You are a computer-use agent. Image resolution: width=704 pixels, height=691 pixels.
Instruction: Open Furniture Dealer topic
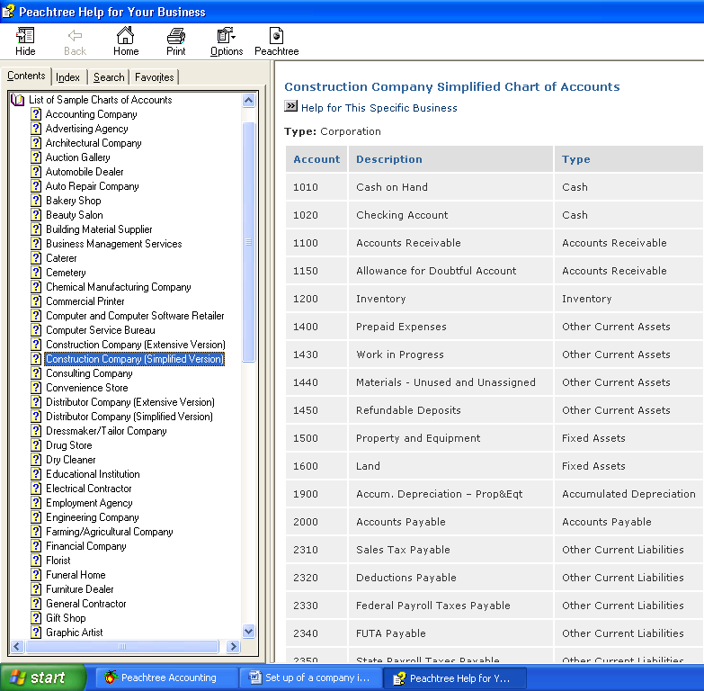pos(79,588)
